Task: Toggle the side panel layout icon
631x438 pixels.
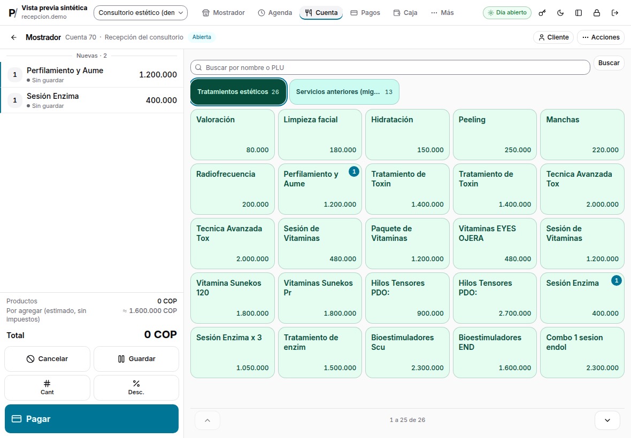Action: [579, 13]
